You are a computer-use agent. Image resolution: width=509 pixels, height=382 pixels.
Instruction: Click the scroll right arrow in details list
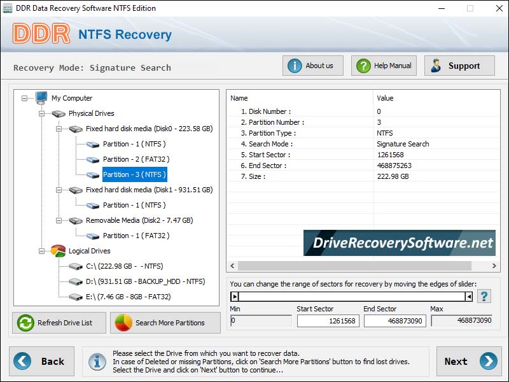point(494,265)
